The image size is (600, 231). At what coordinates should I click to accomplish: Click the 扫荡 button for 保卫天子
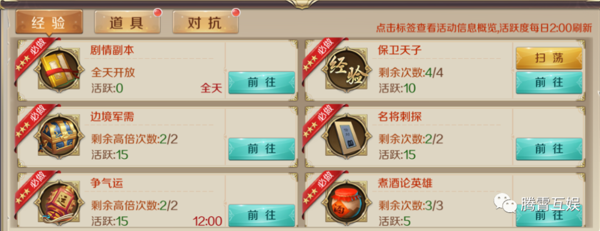(549, 58)
